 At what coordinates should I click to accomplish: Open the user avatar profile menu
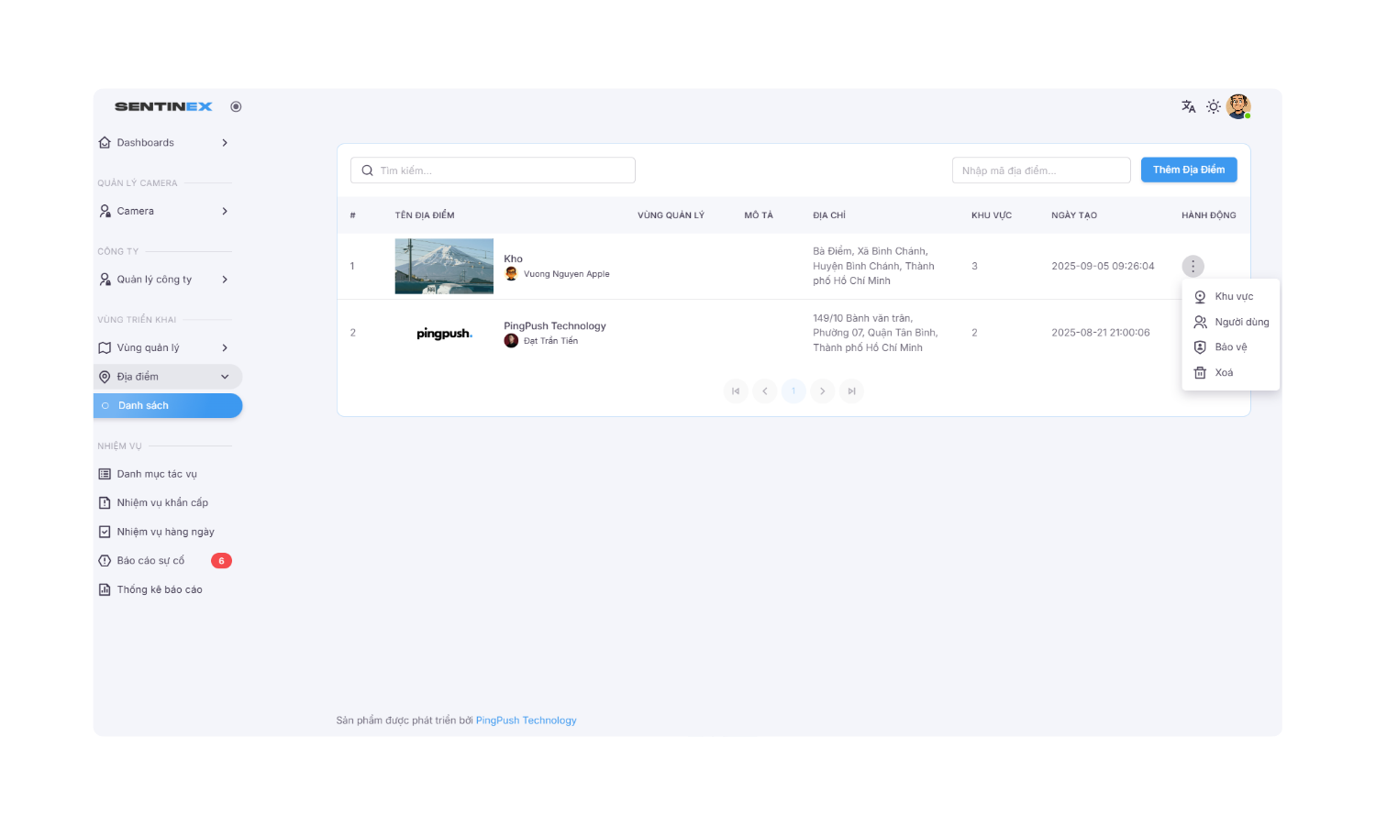1238,106
